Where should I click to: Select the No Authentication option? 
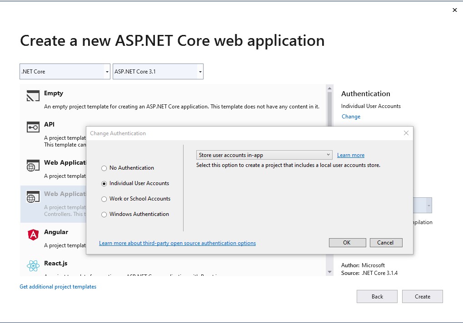pos(105,168)
